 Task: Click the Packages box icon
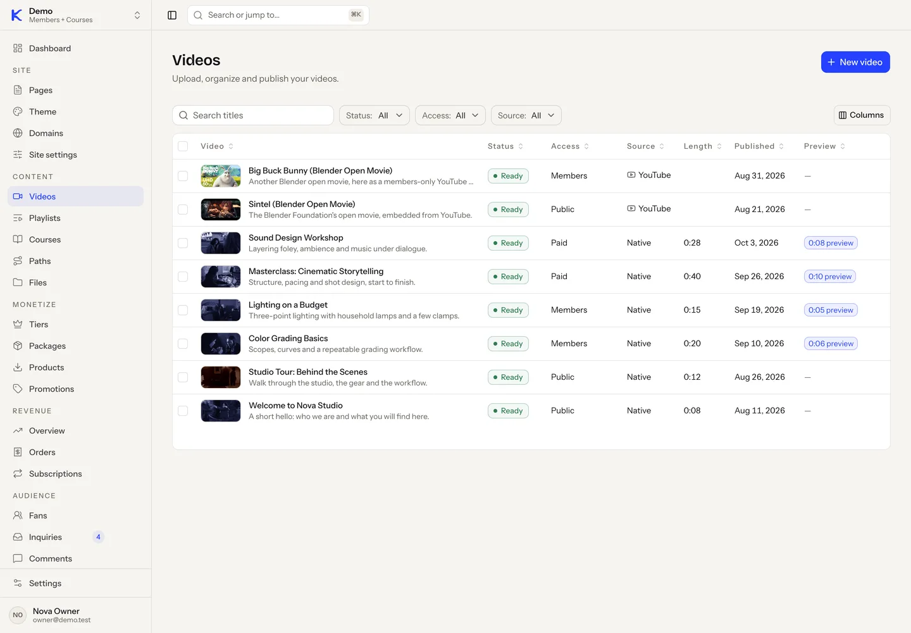pos(18,346)
